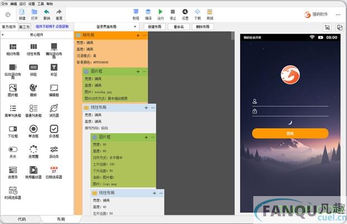347x224 pixels.
Task: Select the 图片框 component in the palette
Action: coord(13,88)
